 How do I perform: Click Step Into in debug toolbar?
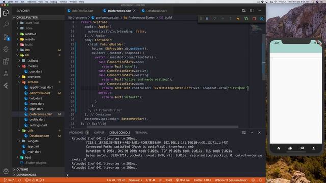pyautogui.click(x=223, y=19)
